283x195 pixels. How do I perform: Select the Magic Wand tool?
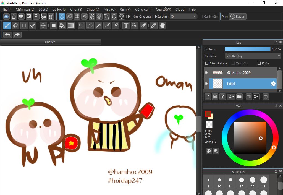click(99, 25)
